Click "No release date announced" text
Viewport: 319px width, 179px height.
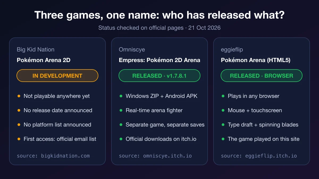pyautogui.click(x=58, y=110)
